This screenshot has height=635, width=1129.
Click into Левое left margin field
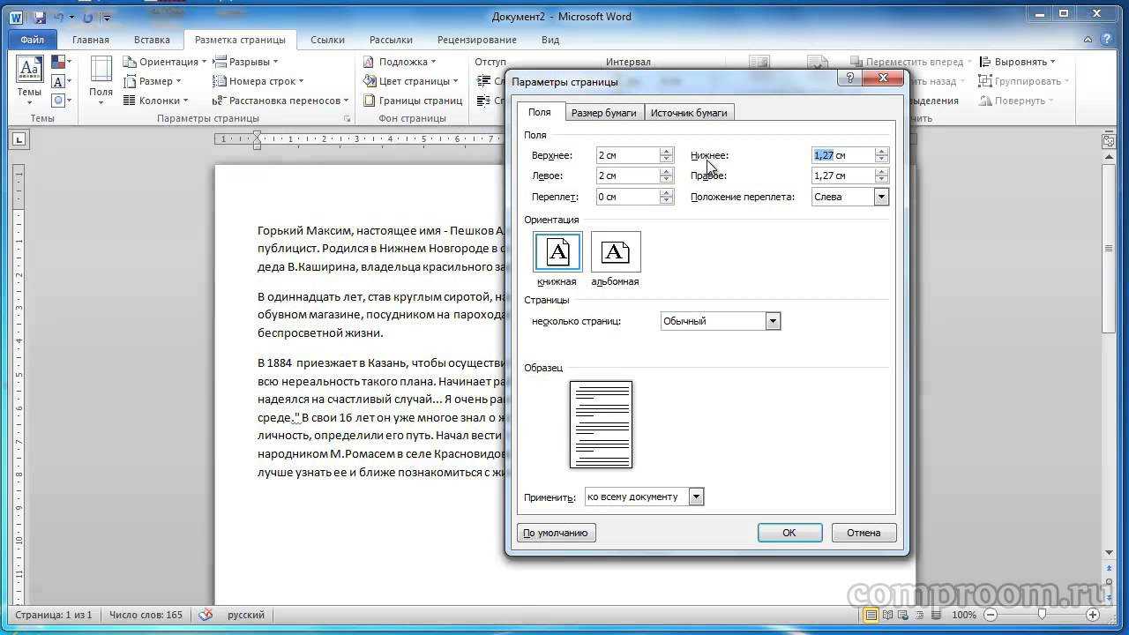pos(627,176)
